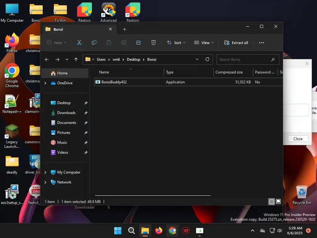Open Notepad++ desktop shortcut
This screenshot has height=238, width=317.
[x=12, y=104]
